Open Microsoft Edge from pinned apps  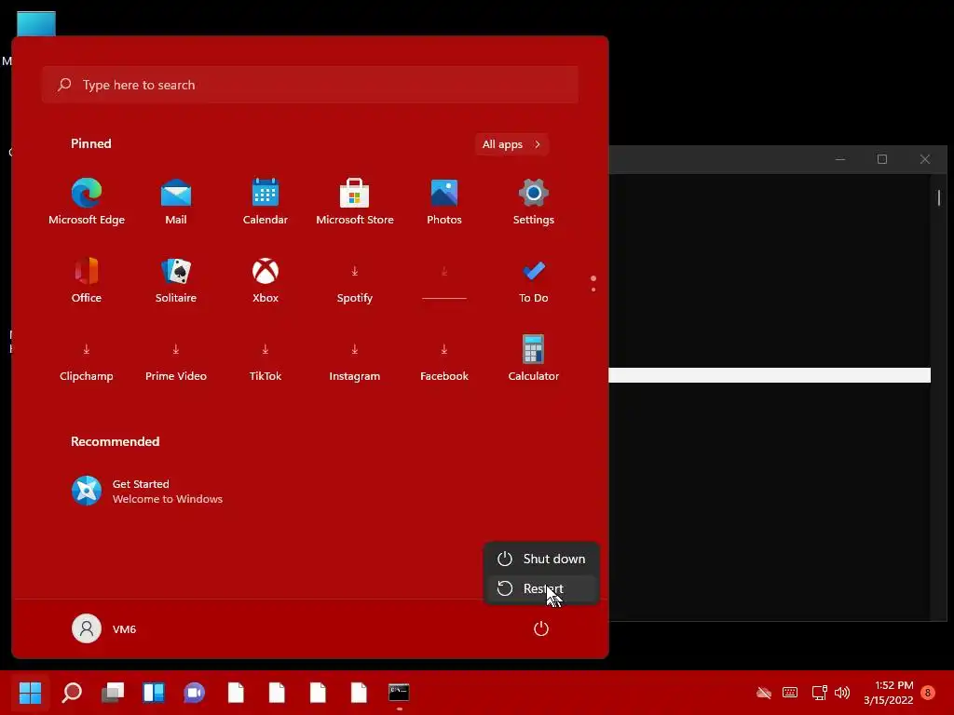[x=87, y=202]
